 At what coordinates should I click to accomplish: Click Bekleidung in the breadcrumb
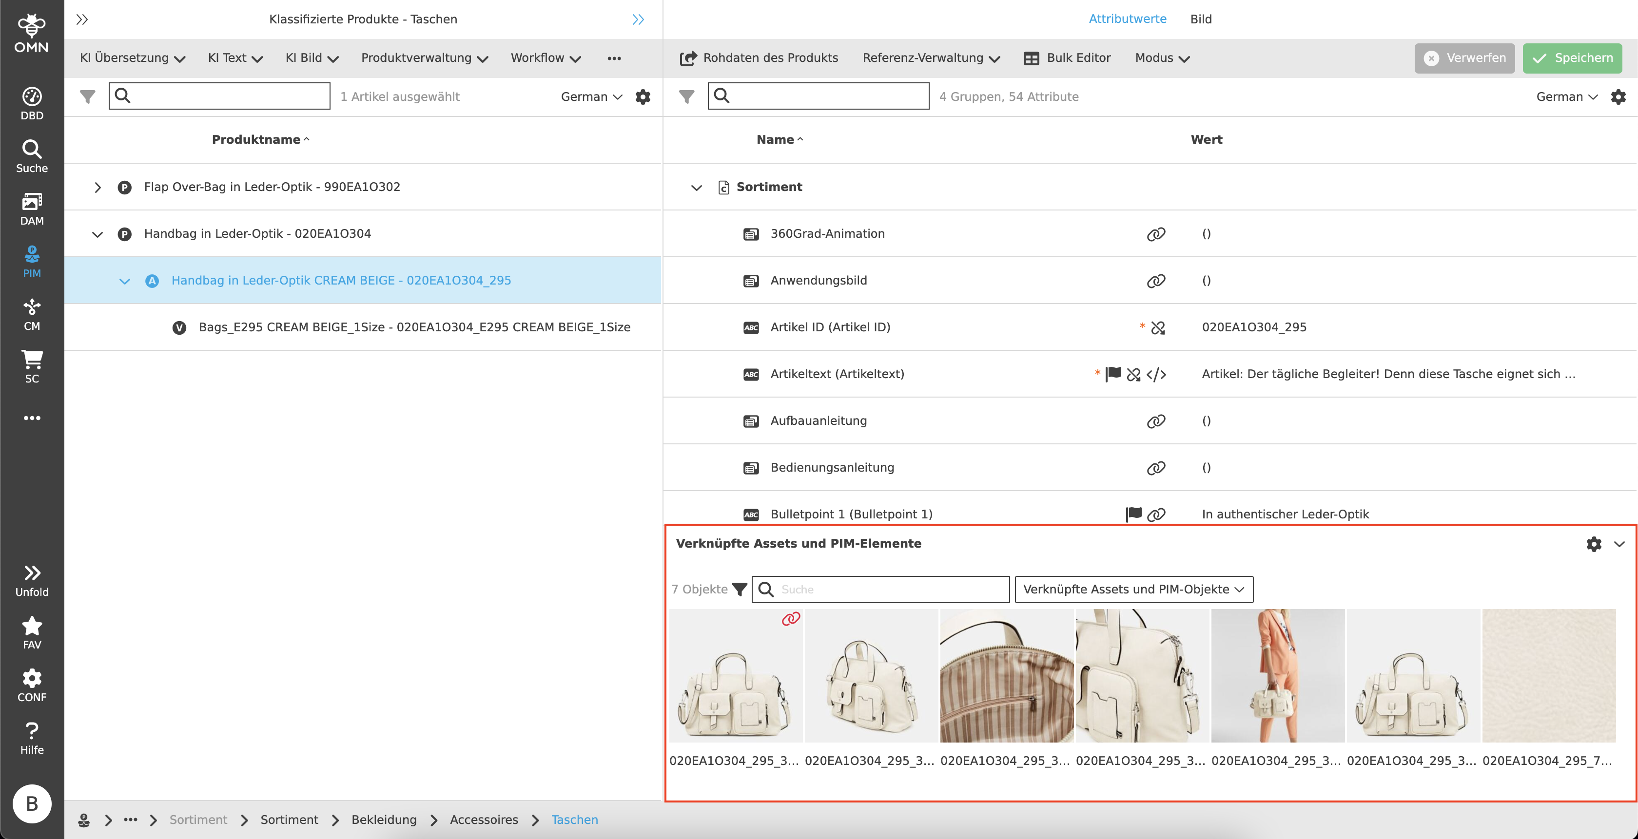[384, 820]
